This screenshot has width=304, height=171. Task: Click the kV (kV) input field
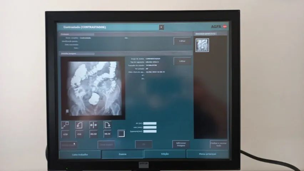click(150, 123)
